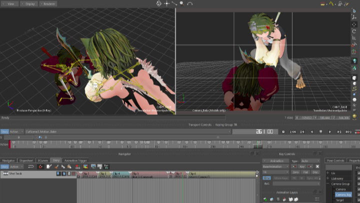Open the Display menu dropdown
This screenshot has height=203, width=360.
click(x=28, y=4)
